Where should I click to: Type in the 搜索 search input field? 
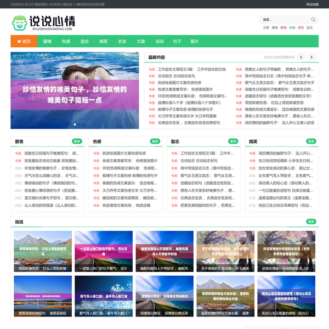coord(281,20)
